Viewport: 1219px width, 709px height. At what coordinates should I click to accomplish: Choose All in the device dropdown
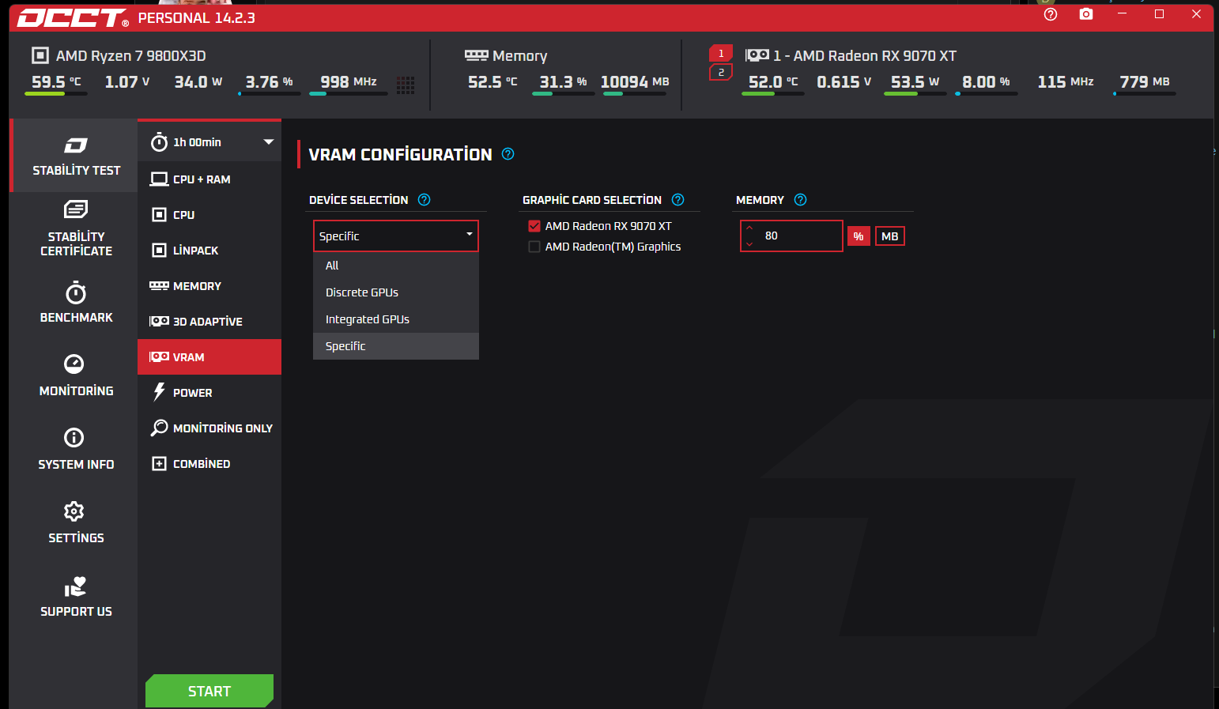point(396,266)
